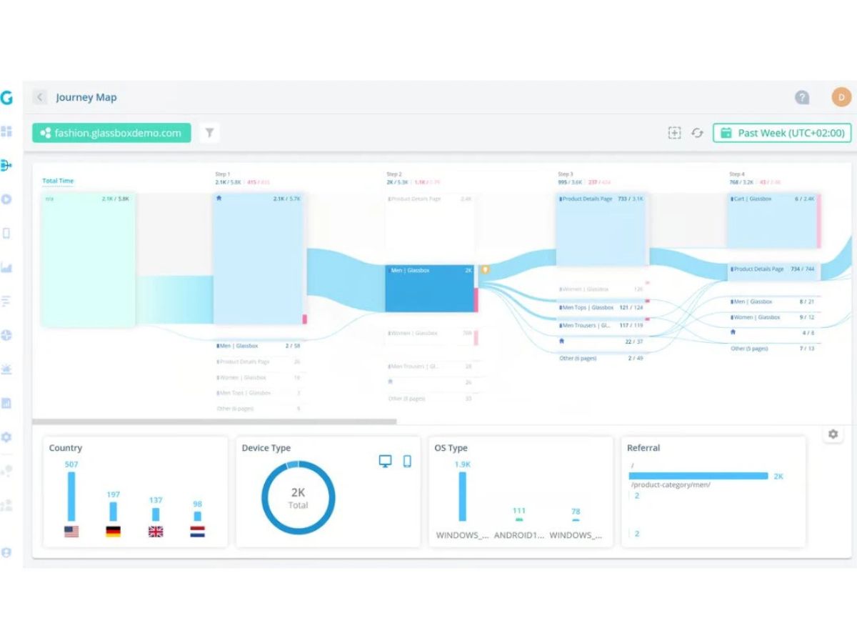Click the back arrow beside Journey Map
This screenshot has height=643, width=857.
click(40, 97)
